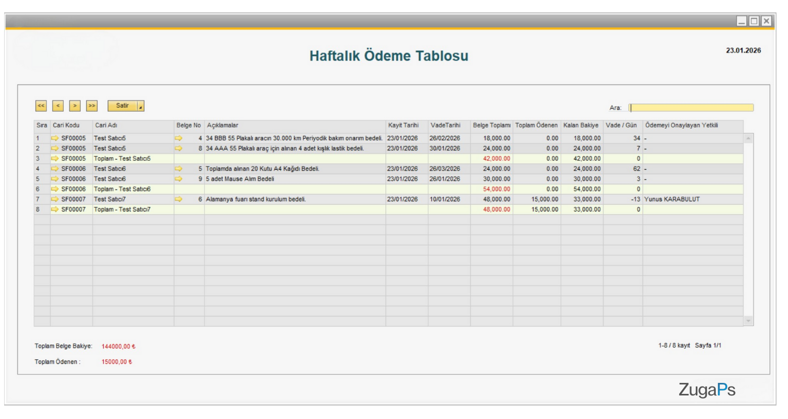Sort by the Kalan Bakiye column header
The width and height of the screenshot is (788, 419).
pyautogui.click(x=580, y=126)
